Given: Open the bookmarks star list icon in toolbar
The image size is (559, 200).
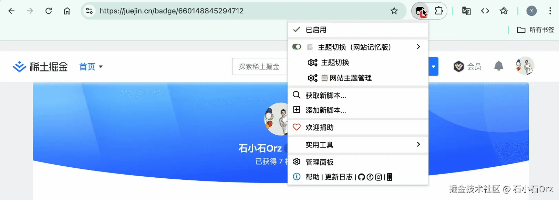Looking at the screenshot, I should (x=504, y=11).
